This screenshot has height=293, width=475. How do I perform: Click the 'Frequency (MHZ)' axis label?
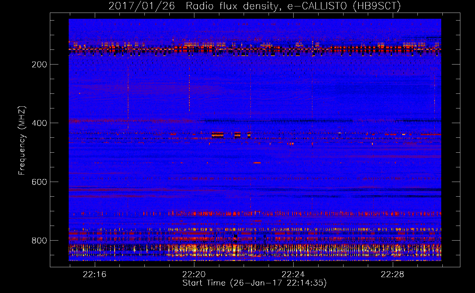click(x=22, y=141)
